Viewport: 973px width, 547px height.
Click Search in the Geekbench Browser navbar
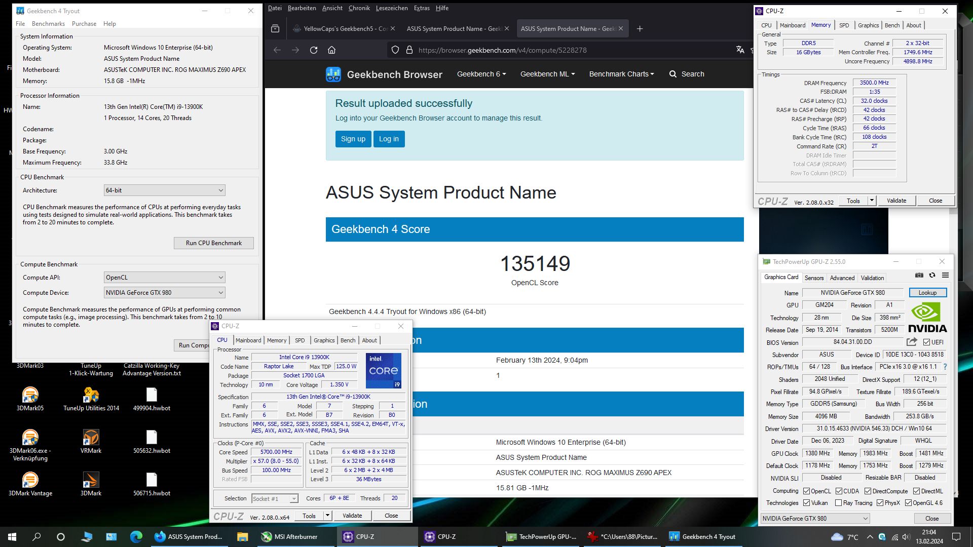point(687,74)
